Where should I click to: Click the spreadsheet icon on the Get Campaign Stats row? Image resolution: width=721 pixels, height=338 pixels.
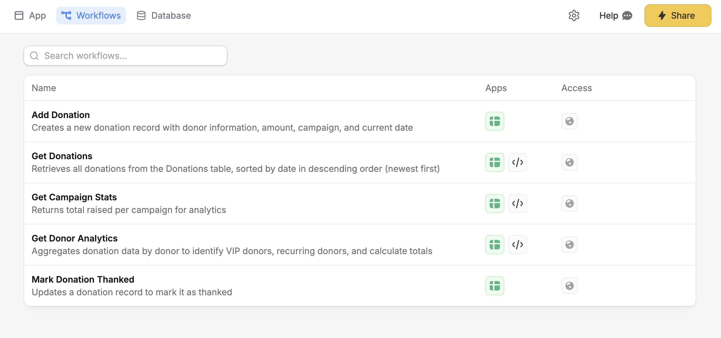(x=494, y=203)
